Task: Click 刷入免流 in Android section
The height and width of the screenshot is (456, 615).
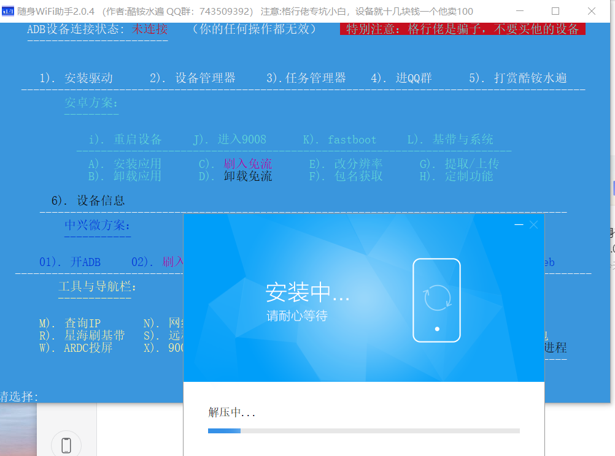Action: [235, 164]
